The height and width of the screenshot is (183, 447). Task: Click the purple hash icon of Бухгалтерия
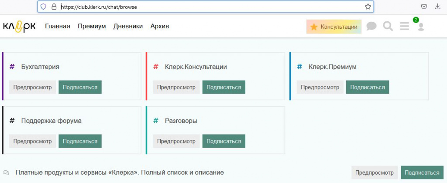pos(12,67)
